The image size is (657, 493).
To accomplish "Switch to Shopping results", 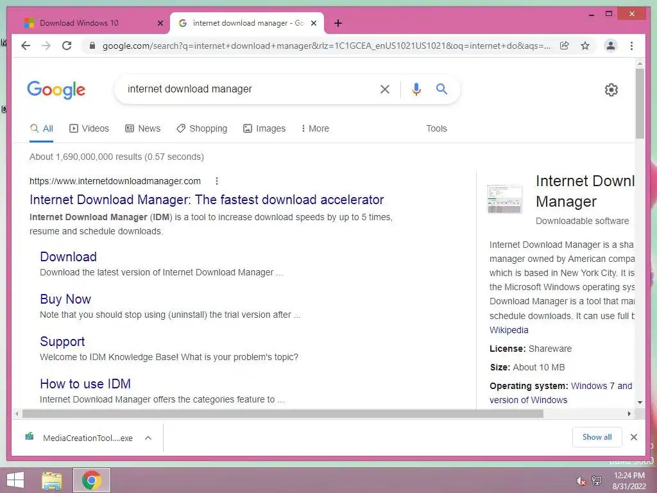I will point(202,128).
